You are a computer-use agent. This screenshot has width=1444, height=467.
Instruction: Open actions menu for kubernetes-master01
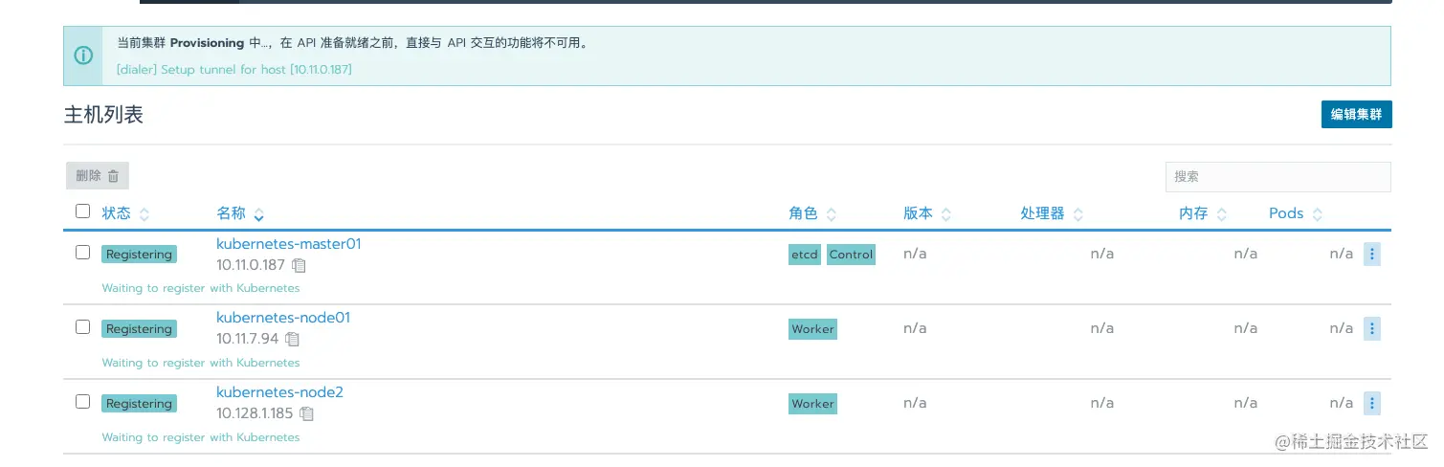coord(1371,254)
